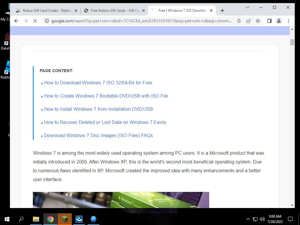Close the Robux Gift Card Codes tab
The width and height of the screenshot is (300, 225).
76,11
